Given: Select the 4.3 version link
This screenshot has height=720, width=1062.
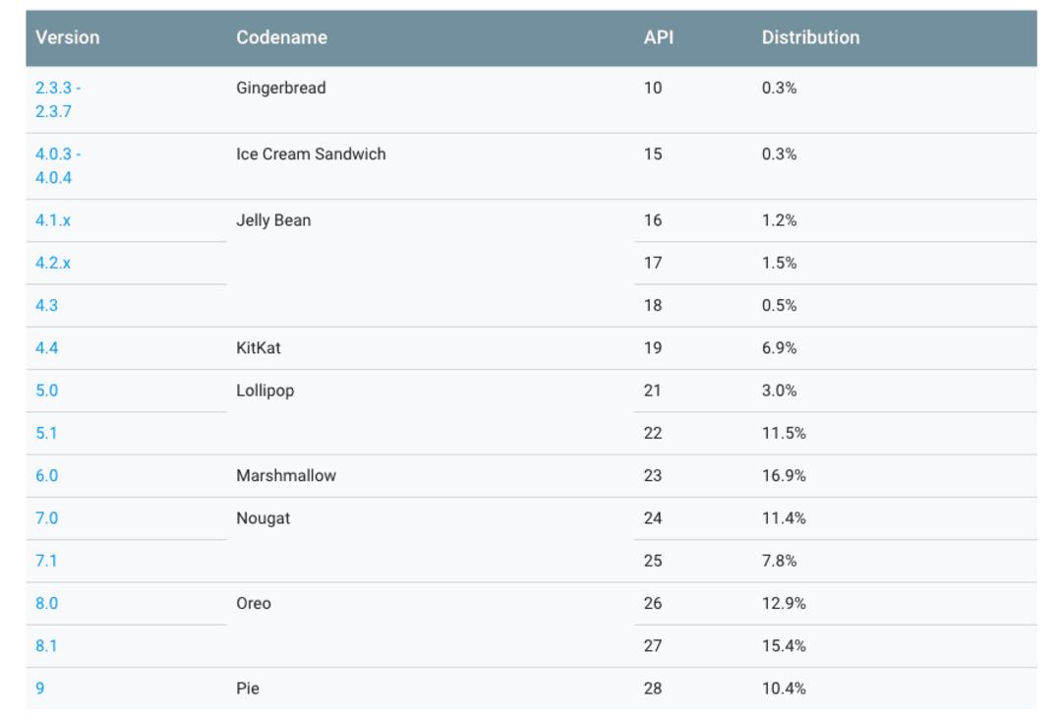Looking at the screenshot, I should pyautogui.click(x=47, y=306).
